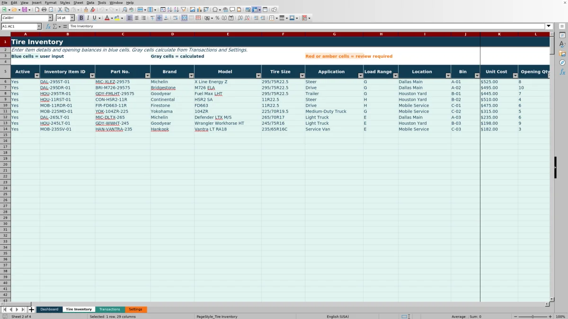Click the zoom out minus button
Image resolution: width=568 pixels, height=319 pixels.
tap(515, 317)
